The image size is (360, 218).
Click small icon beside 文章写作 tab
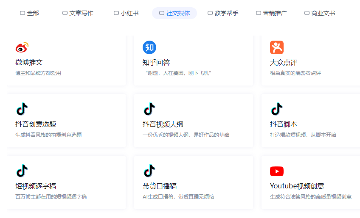[65, 13]
